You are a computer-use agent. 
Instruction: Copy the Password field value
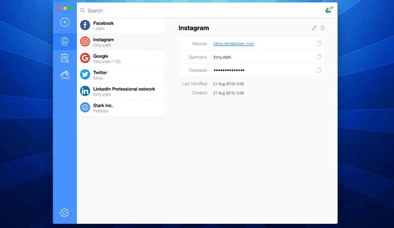tap(319, 70)
